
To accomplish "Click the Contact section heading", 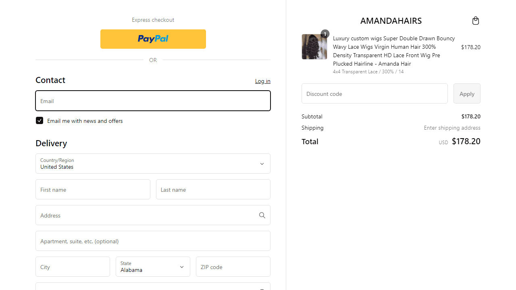I will tap(50, 80).
